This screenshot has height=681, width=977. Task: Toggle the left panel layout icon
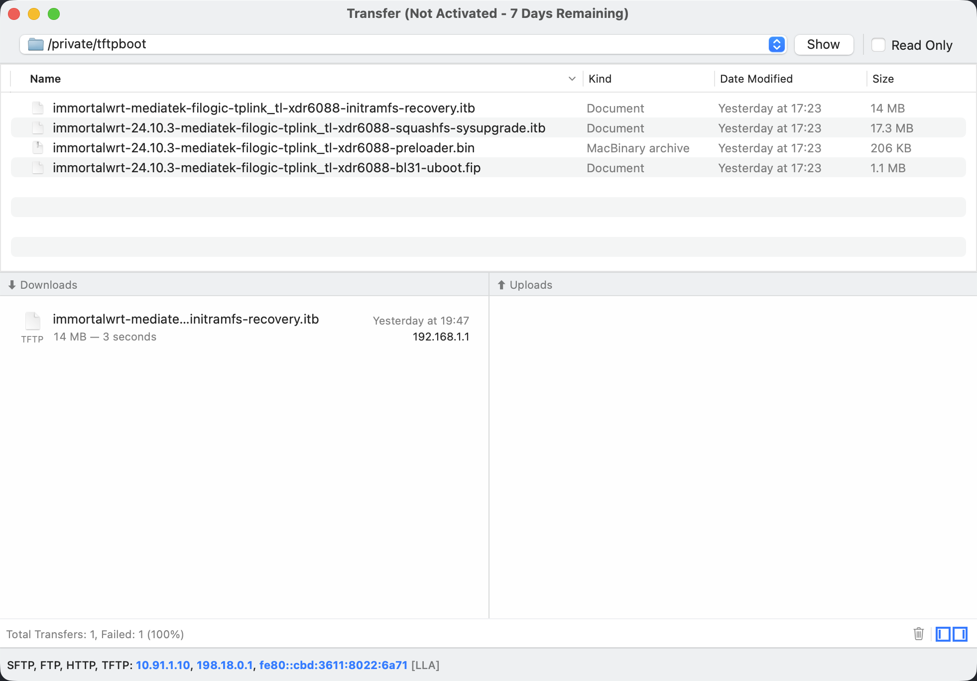[943, 634]
